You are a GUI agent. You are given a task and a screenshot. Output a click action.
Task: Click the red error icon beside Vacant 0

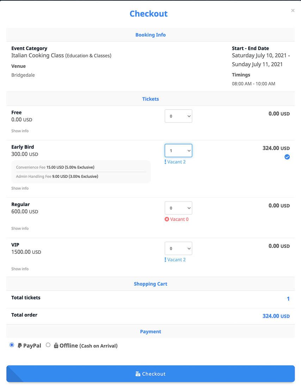coord(167,219)
